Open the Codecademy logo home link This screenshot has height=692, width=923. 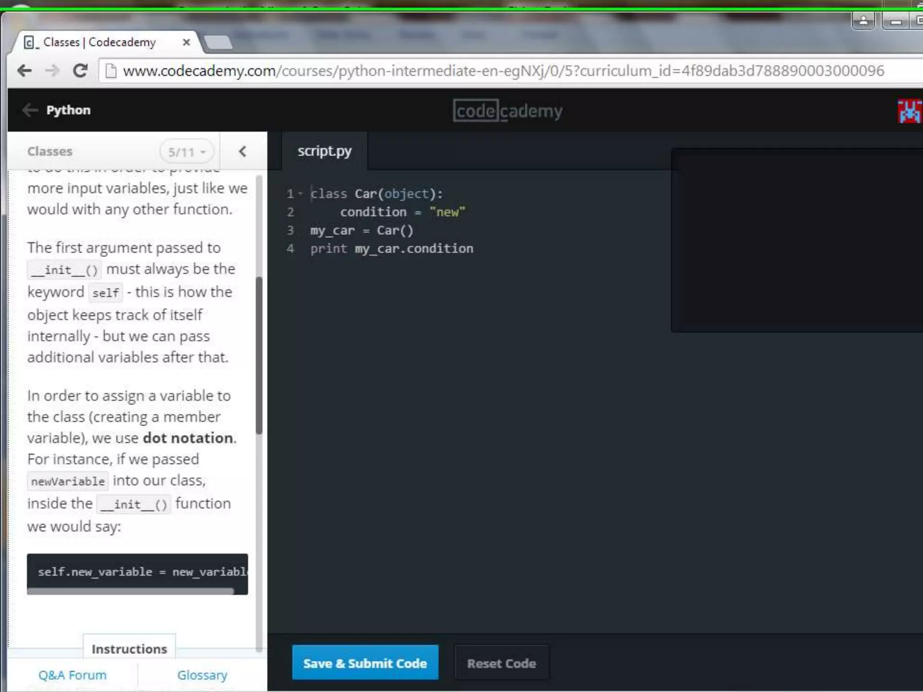508,111
